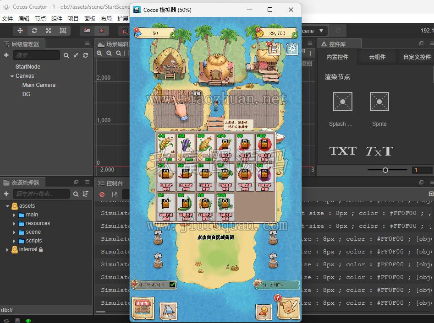The height and width of the screenshot is (323, 434).
Task: Focus the hierarchy search field
Action: click(36, 55)
